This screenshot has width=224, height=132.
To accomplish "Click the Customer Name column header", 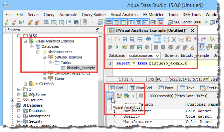I will click(202, 104).
